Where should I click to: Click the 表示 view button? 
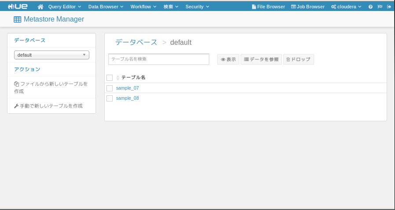pos(228,59)
